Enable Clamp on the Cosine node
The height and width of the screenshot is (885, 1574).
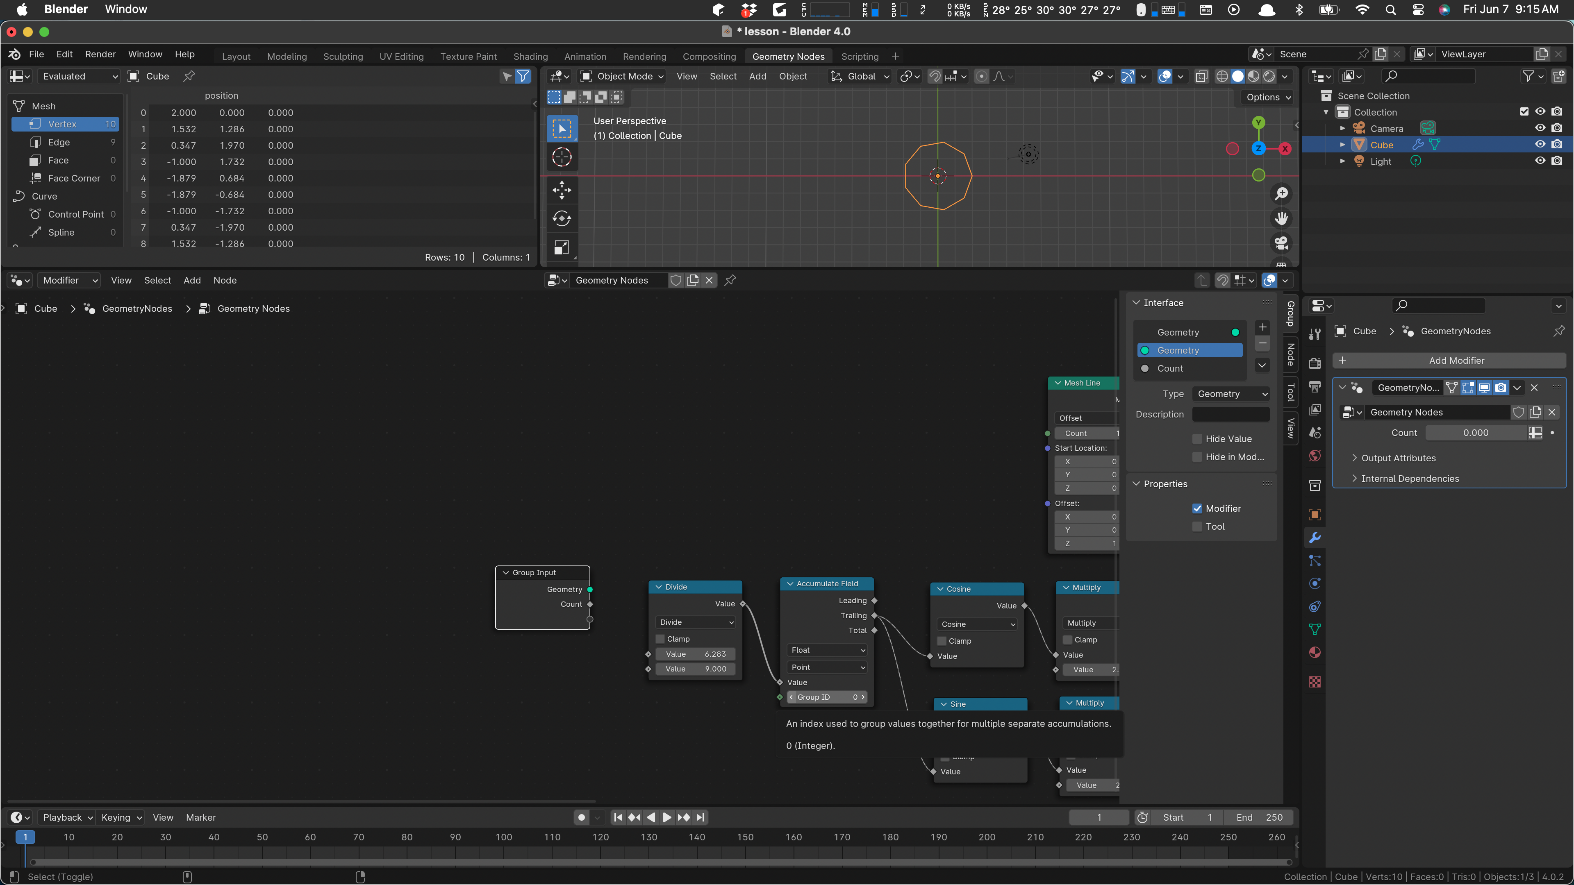[942, 641]
